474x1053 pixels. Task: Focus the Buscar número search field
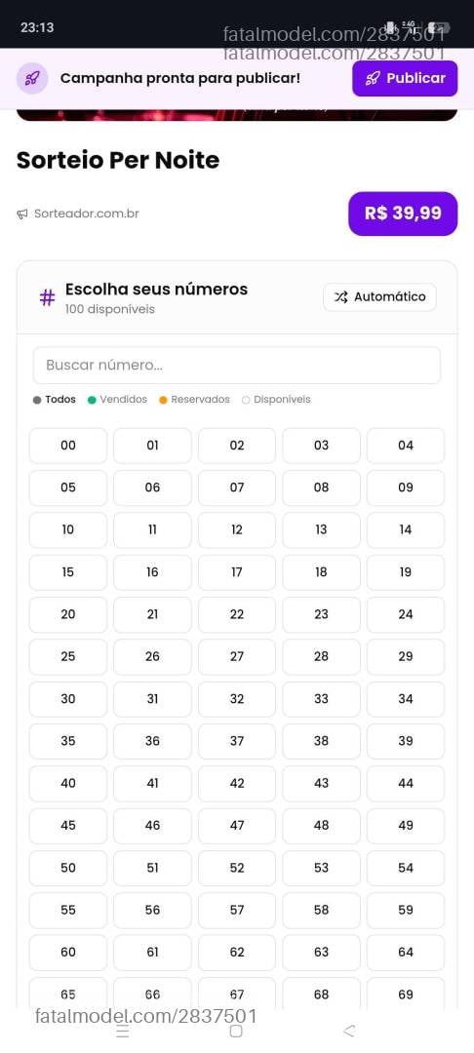pyautogui.click(x=237, y=366)
